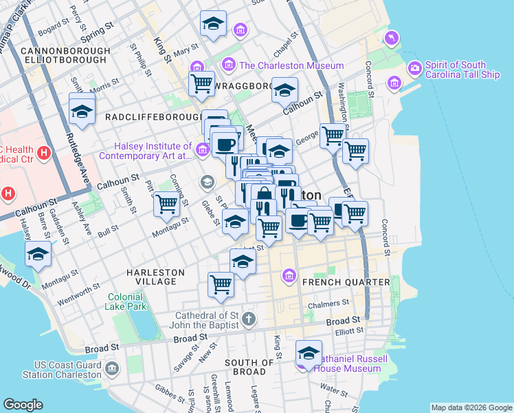The width and height of the screenshot is (514, 413).
Task: Click the coffee cup marker near Halsey Institute
Action: (225, 147)
